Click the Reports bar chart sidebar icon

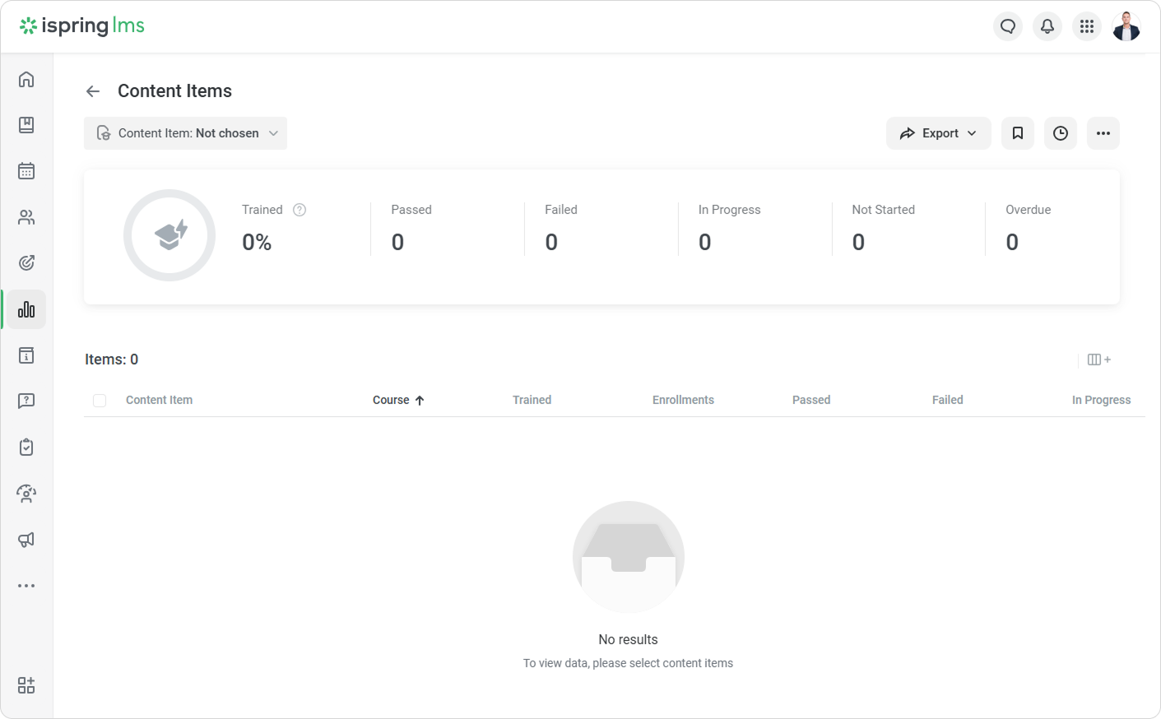26,309
